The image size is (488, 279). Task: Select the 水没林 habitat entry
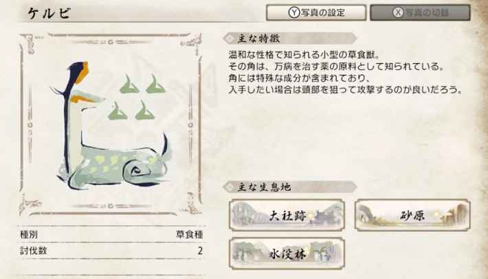pos(287,254)
